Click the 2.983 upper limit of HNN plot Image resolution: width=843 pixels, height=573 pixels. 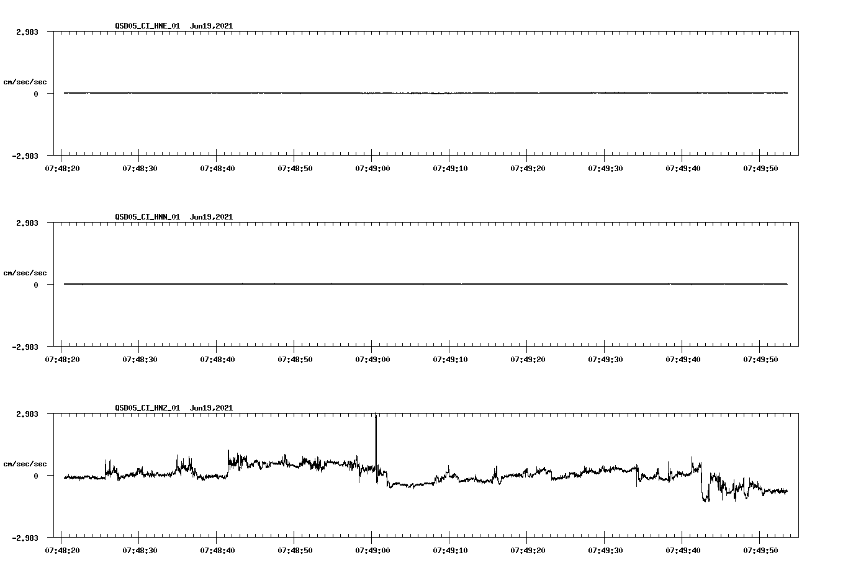[27, 223]
